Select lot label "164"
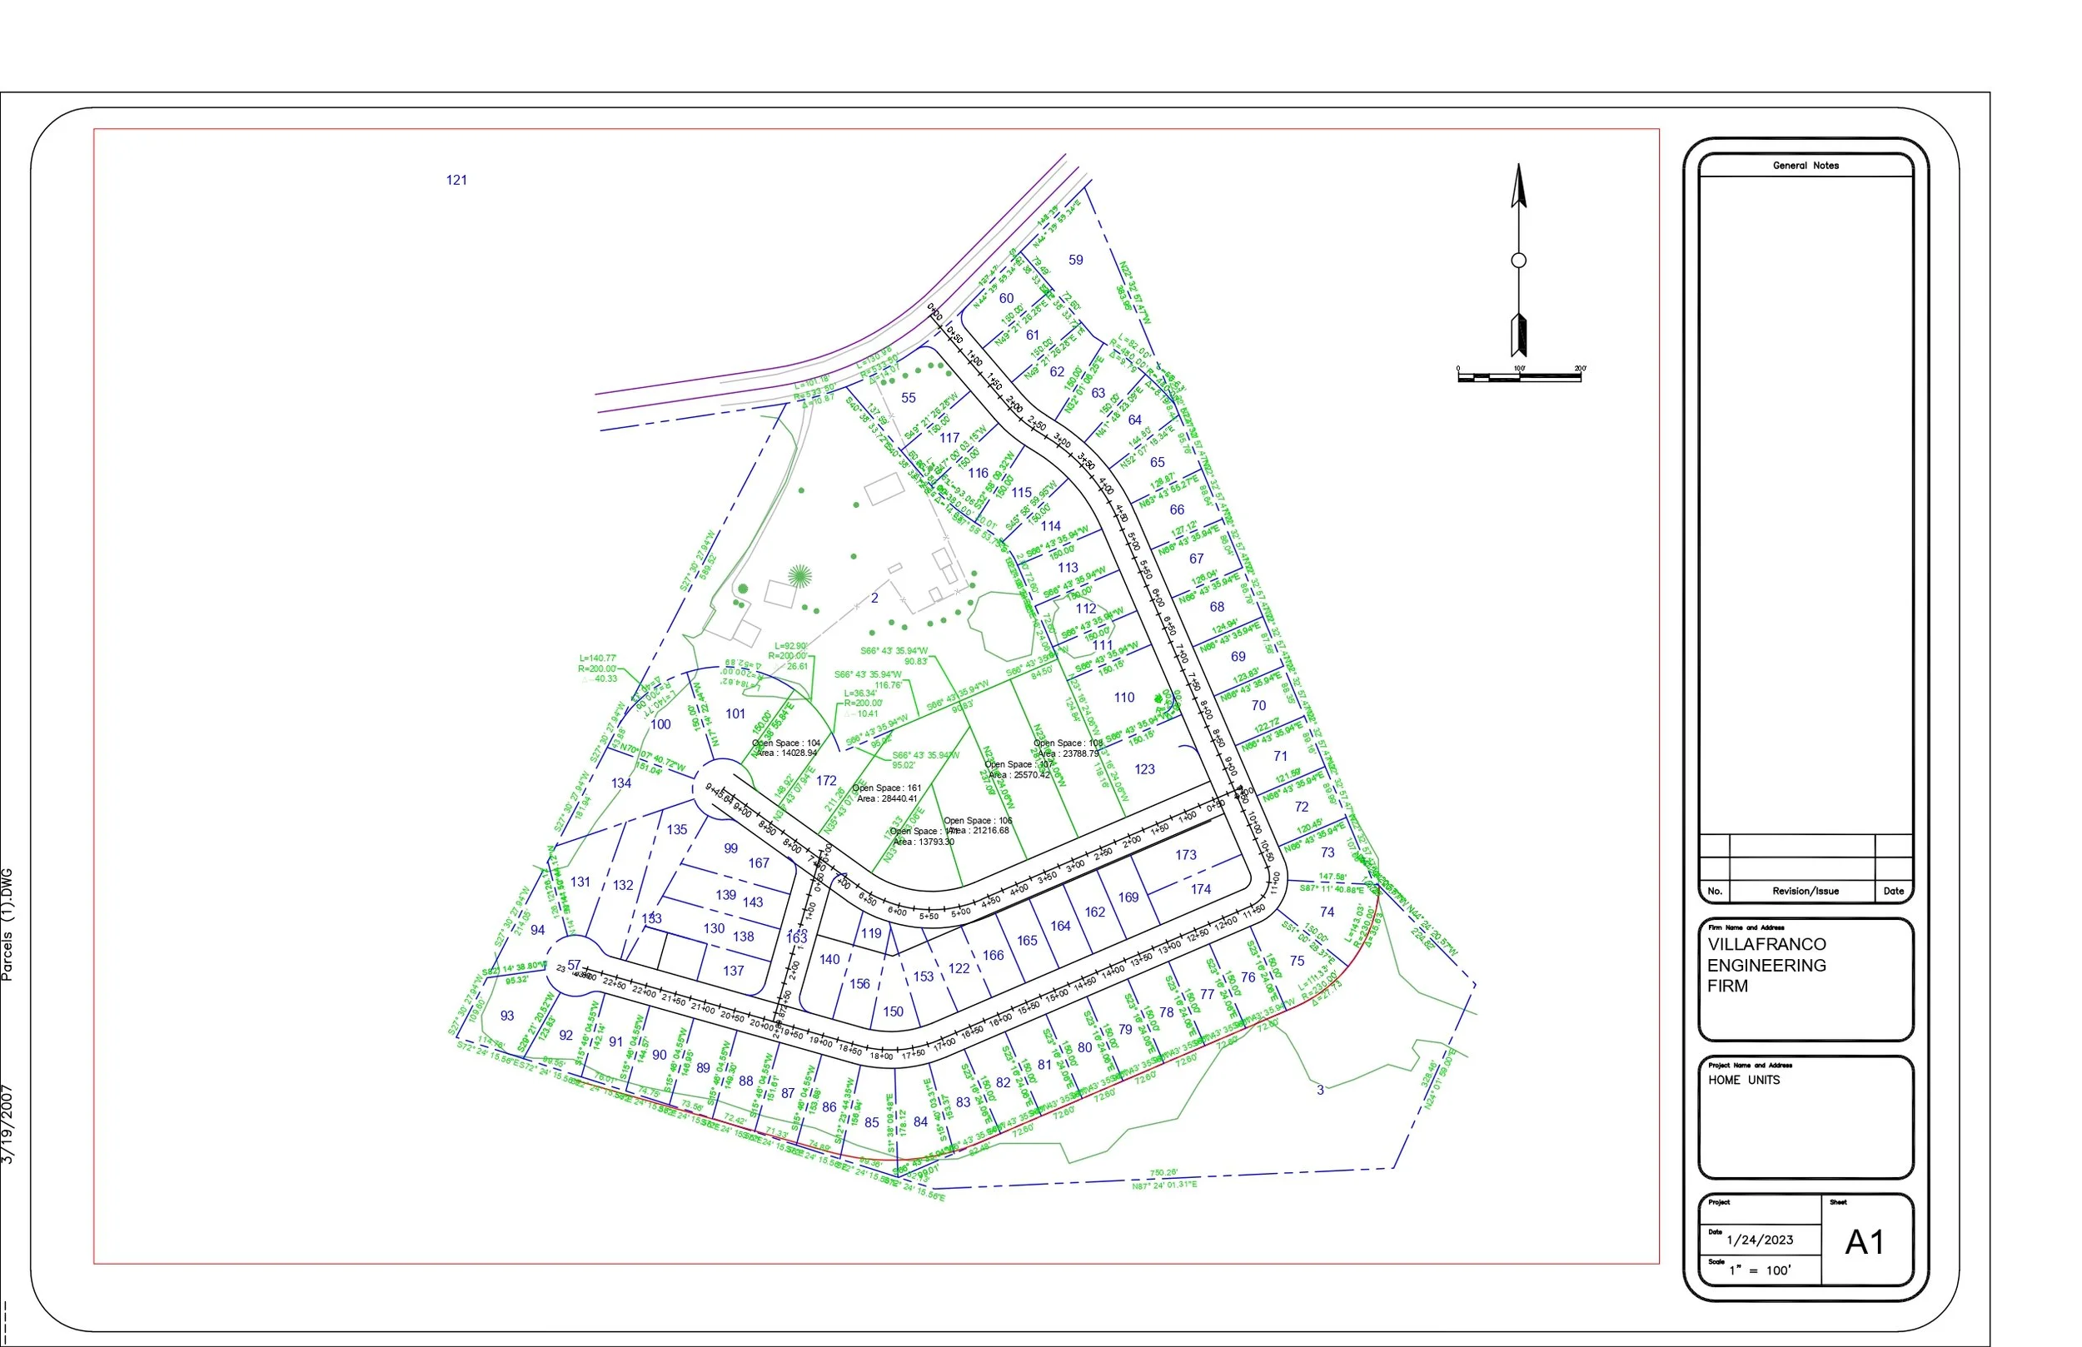This screenshot has height=1347, width=2082. pyautogui.click(x=1060, y=926)
